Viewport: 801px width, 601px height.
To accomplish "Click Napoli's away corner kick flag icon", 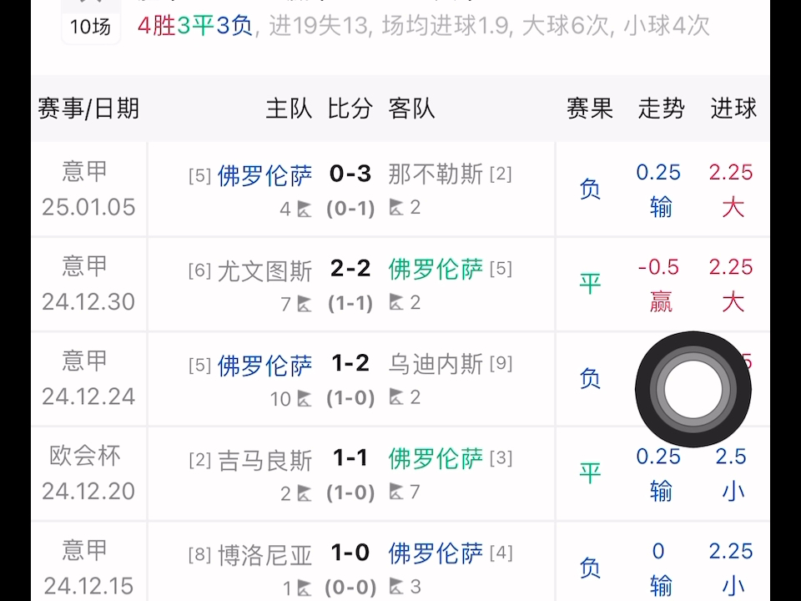I will [x=398, y=209].
